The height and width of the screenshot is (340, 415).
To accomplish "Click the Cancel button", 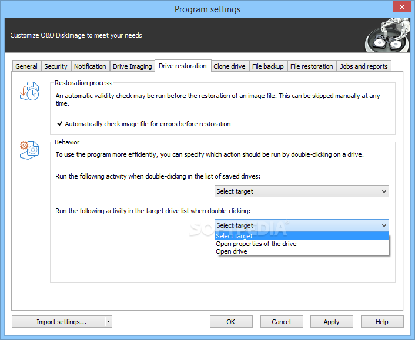I will pos(282,321).
